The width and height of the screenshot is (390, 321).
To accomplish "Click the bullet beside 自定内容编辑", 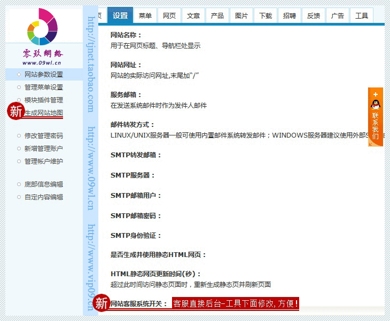I will coord(19,197).
